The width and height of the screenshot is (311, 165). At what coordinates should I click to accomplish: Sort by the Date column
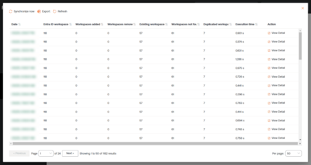click(19, 24)
